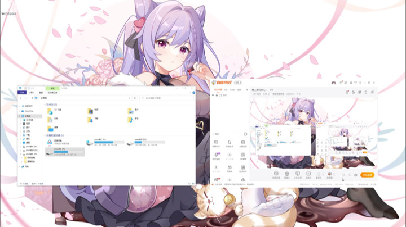Image resolution: width=406 pixels, height=227 pixels.
Task: Click the hamburger menu icon in streaming app title bar
Action: click(360, 83)
